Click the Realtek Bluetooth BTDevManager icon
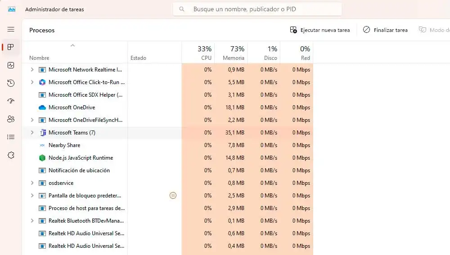The image size is (450, 255). pyautogui.click(x=42, y=221)
